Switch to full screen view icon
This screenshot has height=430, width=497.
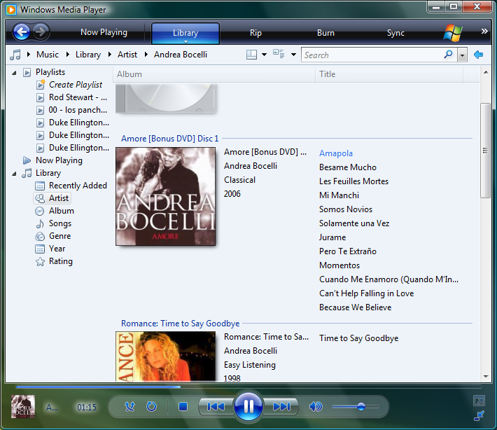coord(479,401)
